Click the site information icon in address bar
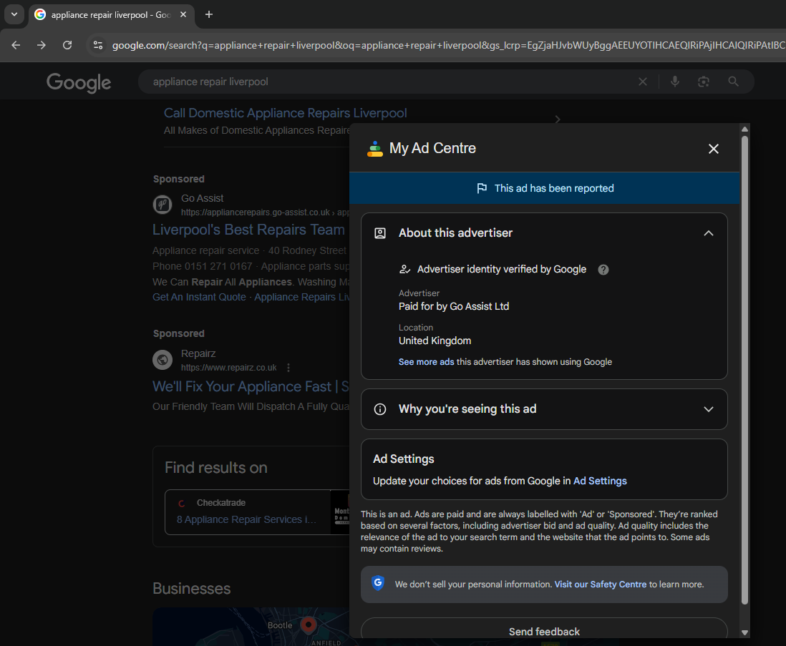The width and height of the screenshot is (786, 646). click(98, 45)
